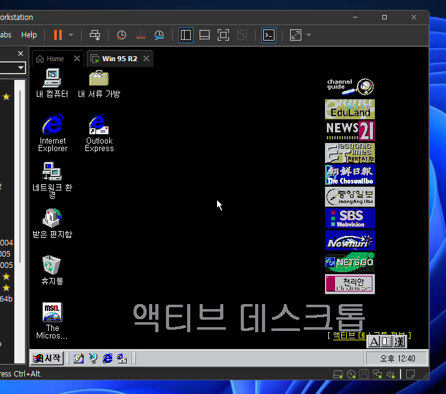Enter full screen mode icon
This screenshot has height=394, width=446.
pyautogui.click(x=223, y=35)
